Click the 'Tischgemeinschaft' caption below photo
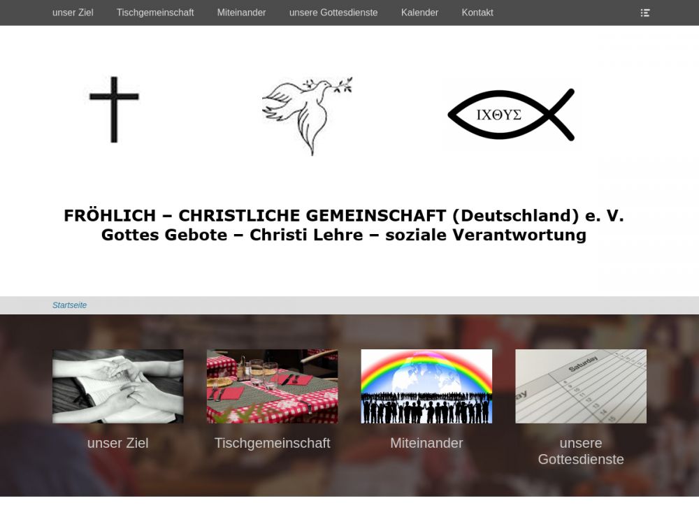699x524 pixels. [x=273, y=443]
